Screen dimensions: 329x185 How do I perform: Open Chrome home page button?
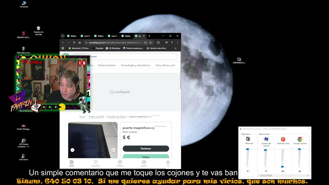[80, 43]
